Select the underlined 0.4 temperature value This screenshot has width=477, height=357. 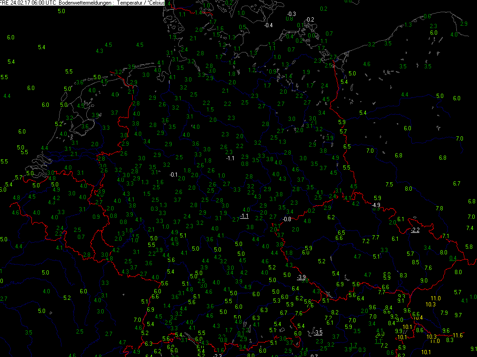[453, 258]
